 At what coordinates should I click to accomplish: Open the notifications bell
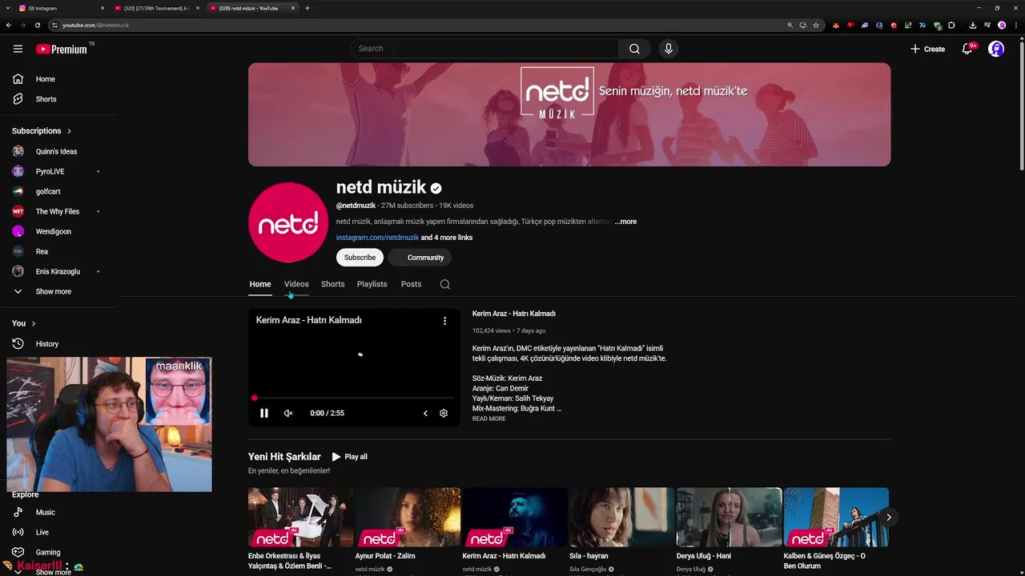coord(967,49)
